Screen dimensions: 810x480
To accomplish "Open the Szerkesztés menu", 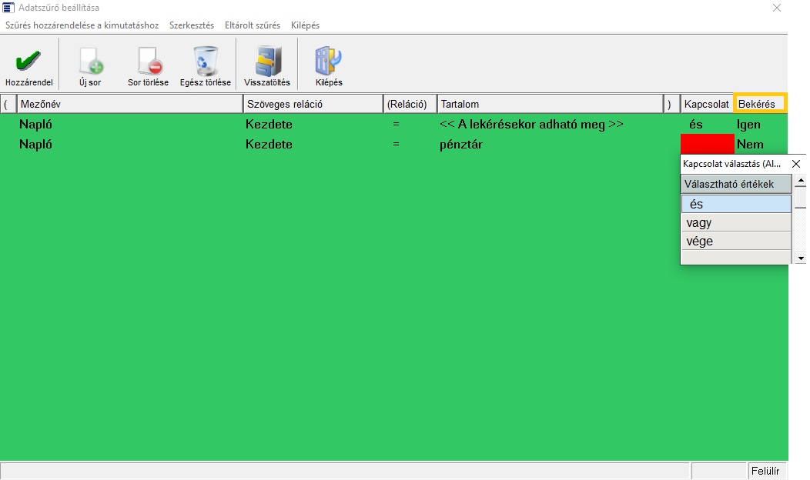I will 192,25.
